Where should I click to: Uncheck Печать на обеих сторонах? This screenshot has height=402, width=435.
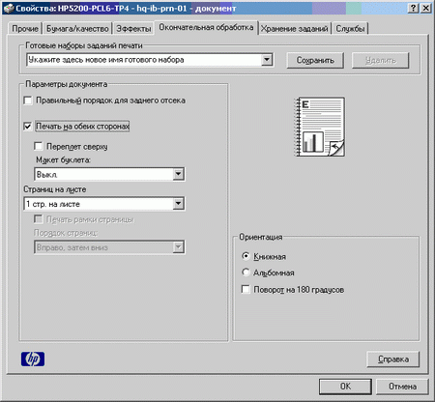click(x=28, y=127)
